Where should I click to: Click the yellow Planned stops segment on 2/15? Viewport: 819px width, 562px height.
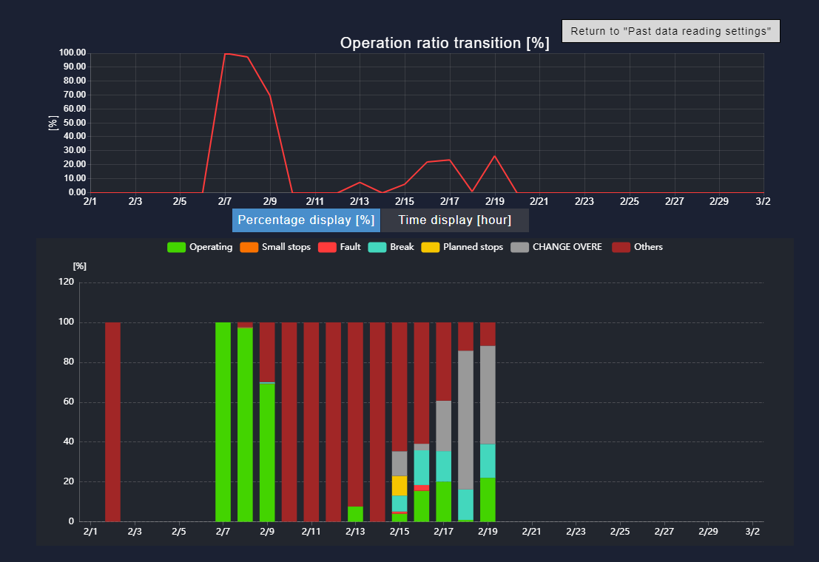(400, 485)
